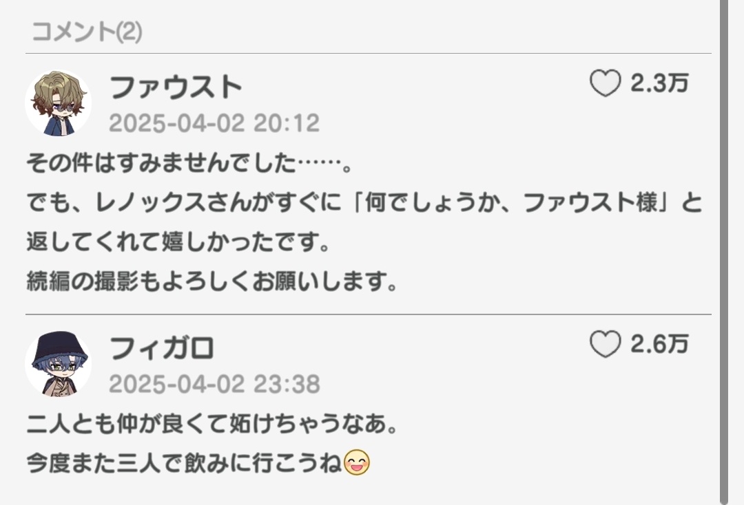This screenshot has height=505, width=744.
Task: Click the line starting でも、レノックスさんが
Action: point(364,203)
